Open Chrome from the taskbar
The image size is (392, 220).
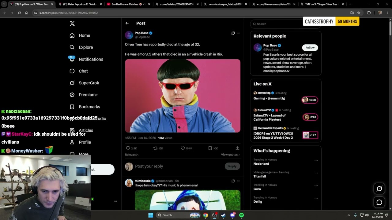[x=205, y=215]
